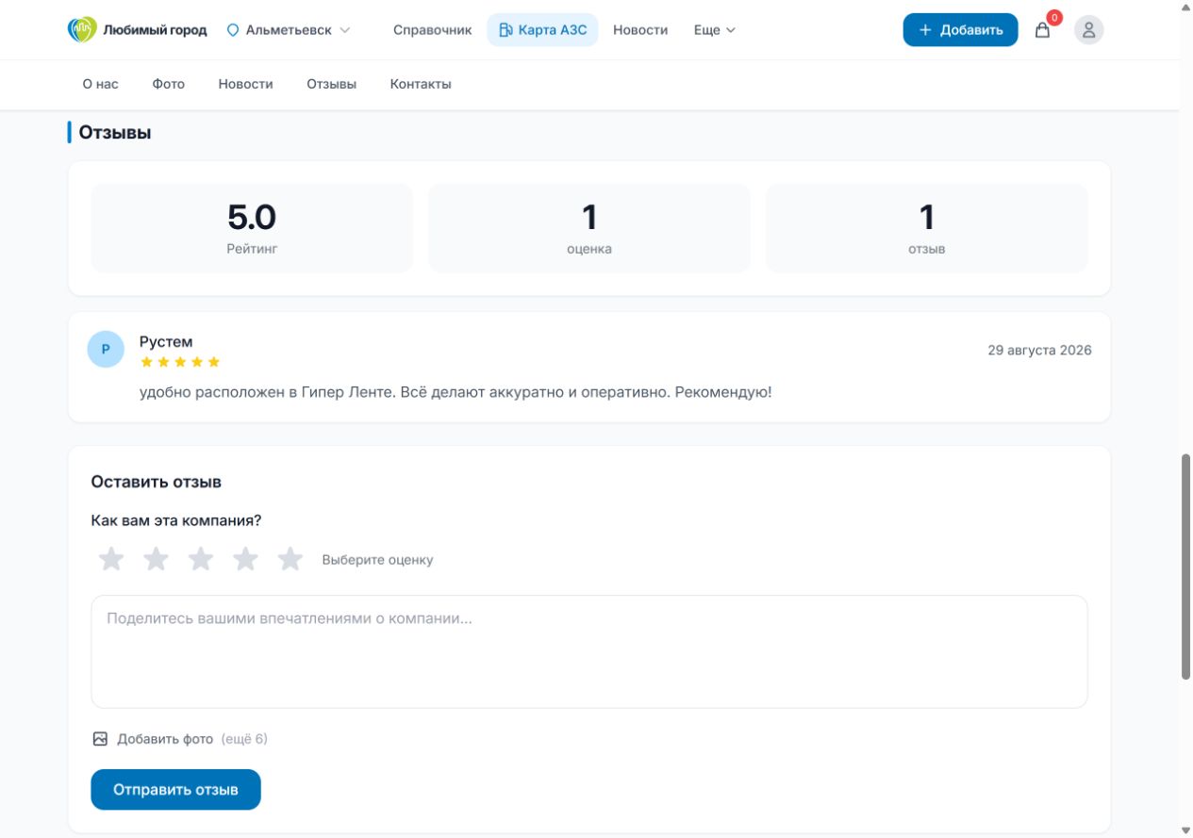Switch to the Новости sub-tab
This screenshot has height=838, width=1193.
[245, 84]
